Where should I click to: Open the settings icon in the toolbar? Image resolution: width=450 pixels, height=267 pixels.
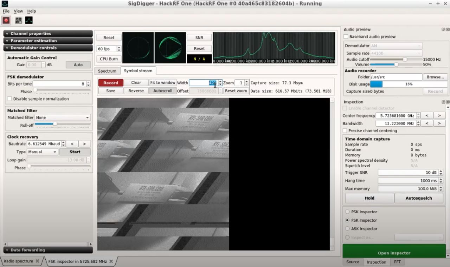(x=18, y=20)
